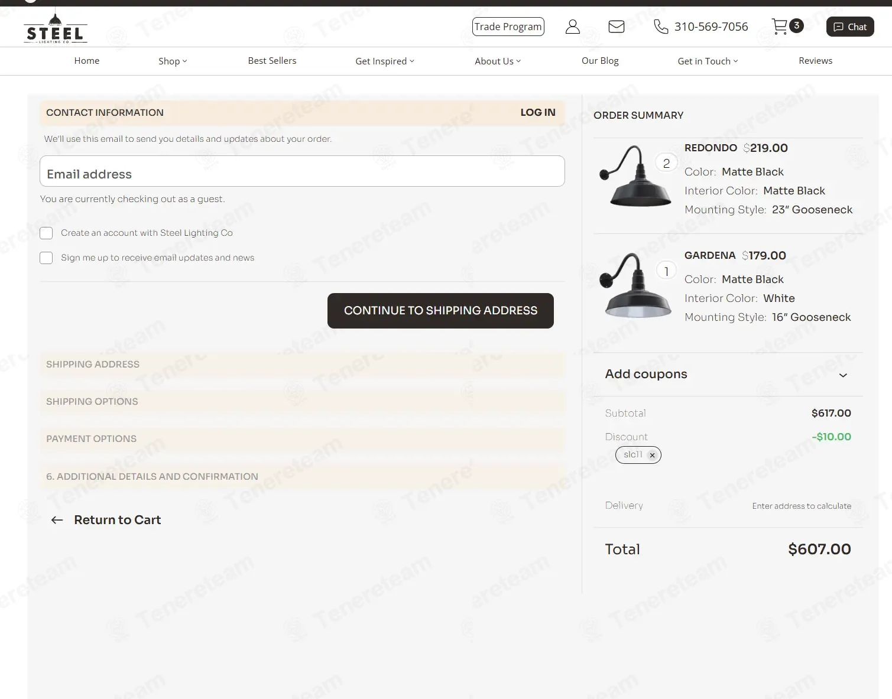Click Gardena Interior Color White value
This screenshot has width=892, height=699.
[779, 298]
